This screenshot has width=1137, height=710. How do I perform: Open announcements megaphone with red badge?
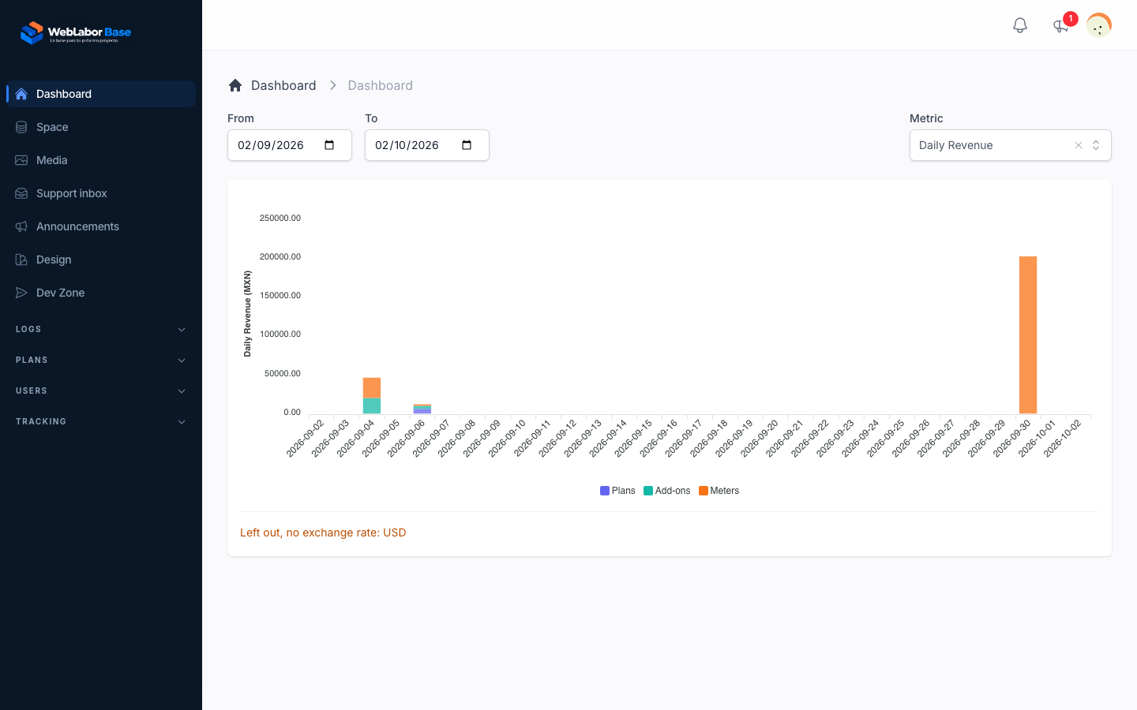(x=1061, y=25)
